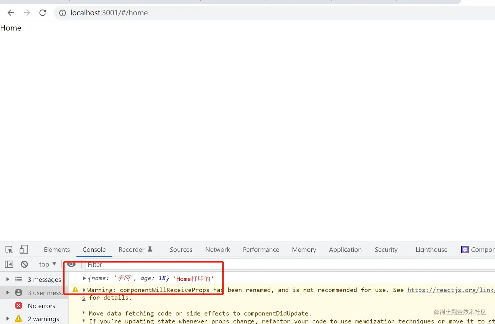This screenshot has height=324, width=495.
Task: Click the user icon beside 3 user messages
Action: pyautogui.click(x=19, y=293)
